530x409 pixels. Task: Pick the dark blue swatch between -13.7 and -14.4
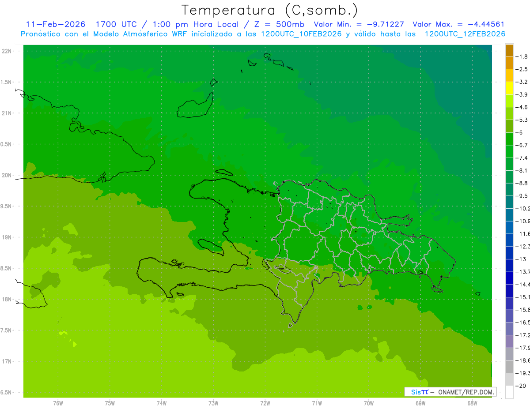point(509,278)
